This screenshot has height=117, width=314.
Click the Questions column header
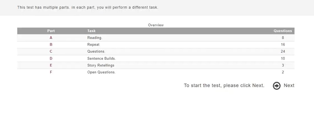pyautogui.click(x=283, y=31)
